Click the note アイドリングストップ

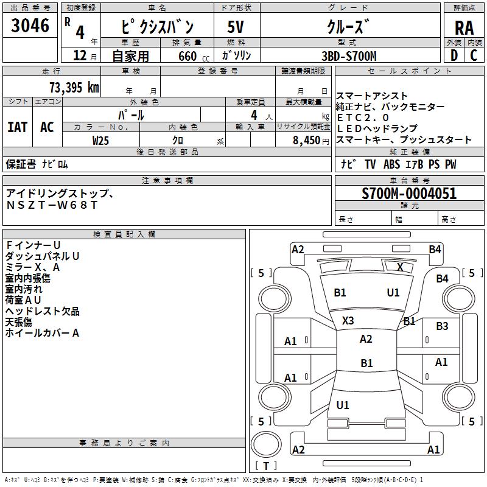pyautogui.click(x=60, y=194)
